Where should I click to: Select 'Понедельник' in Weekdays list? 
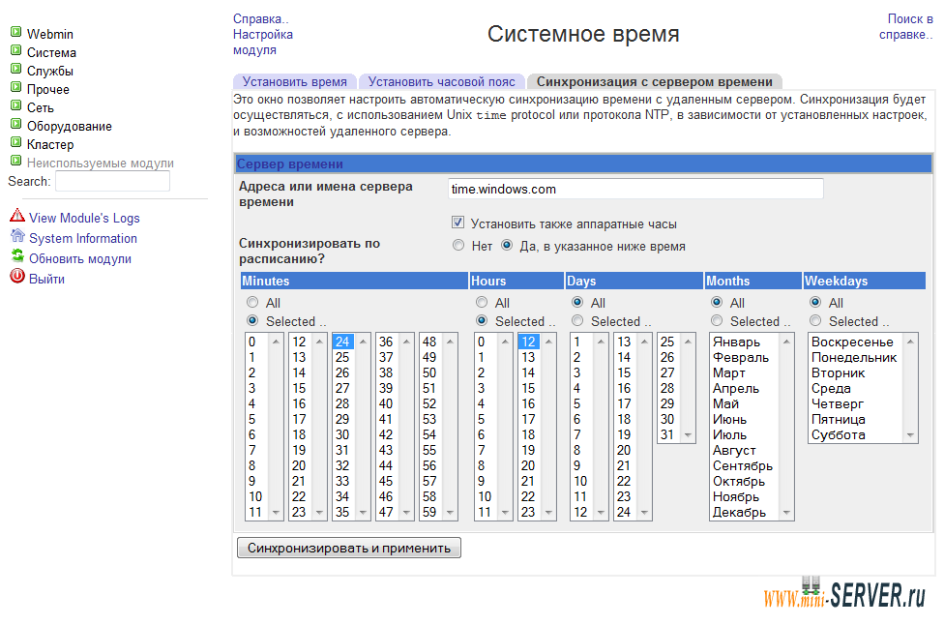tap(854, 357)
